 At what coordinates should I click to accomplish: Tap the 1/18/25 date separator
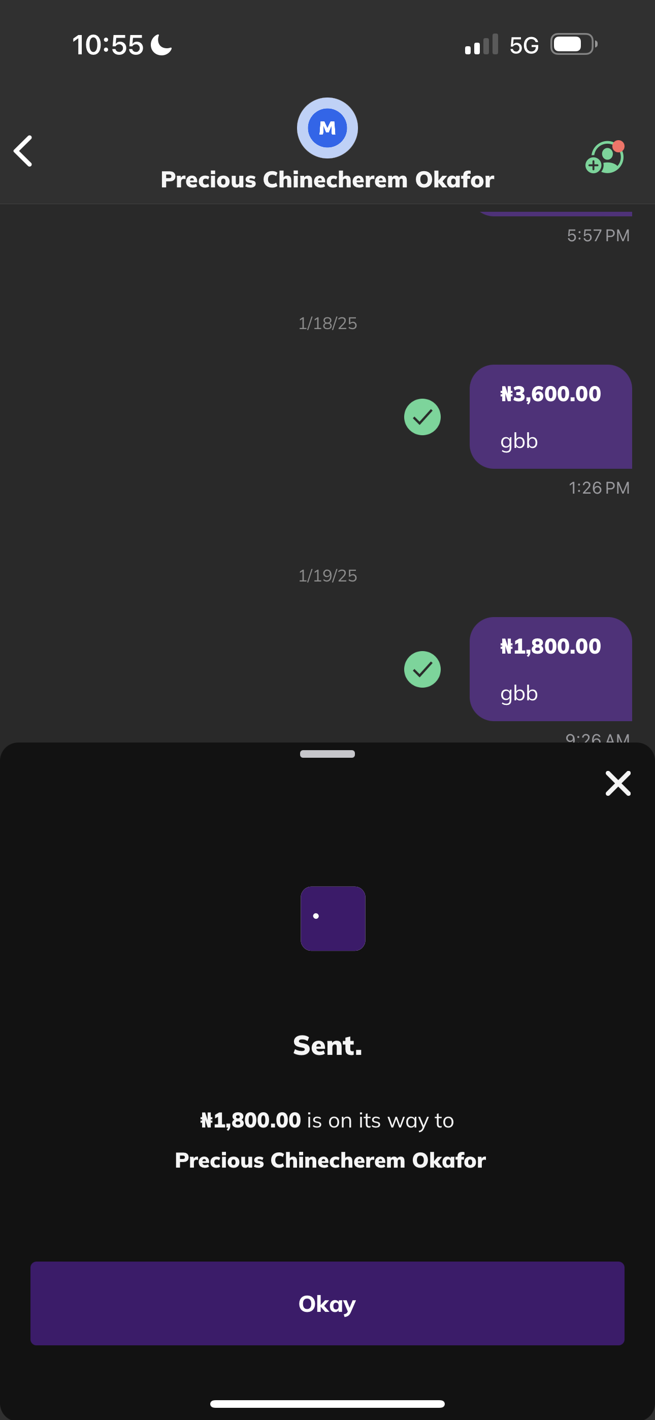[x=327, y=324]
